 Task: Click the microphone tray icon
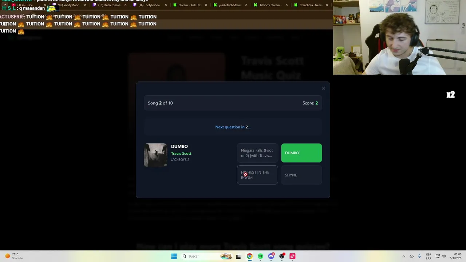tap(419, 256)
